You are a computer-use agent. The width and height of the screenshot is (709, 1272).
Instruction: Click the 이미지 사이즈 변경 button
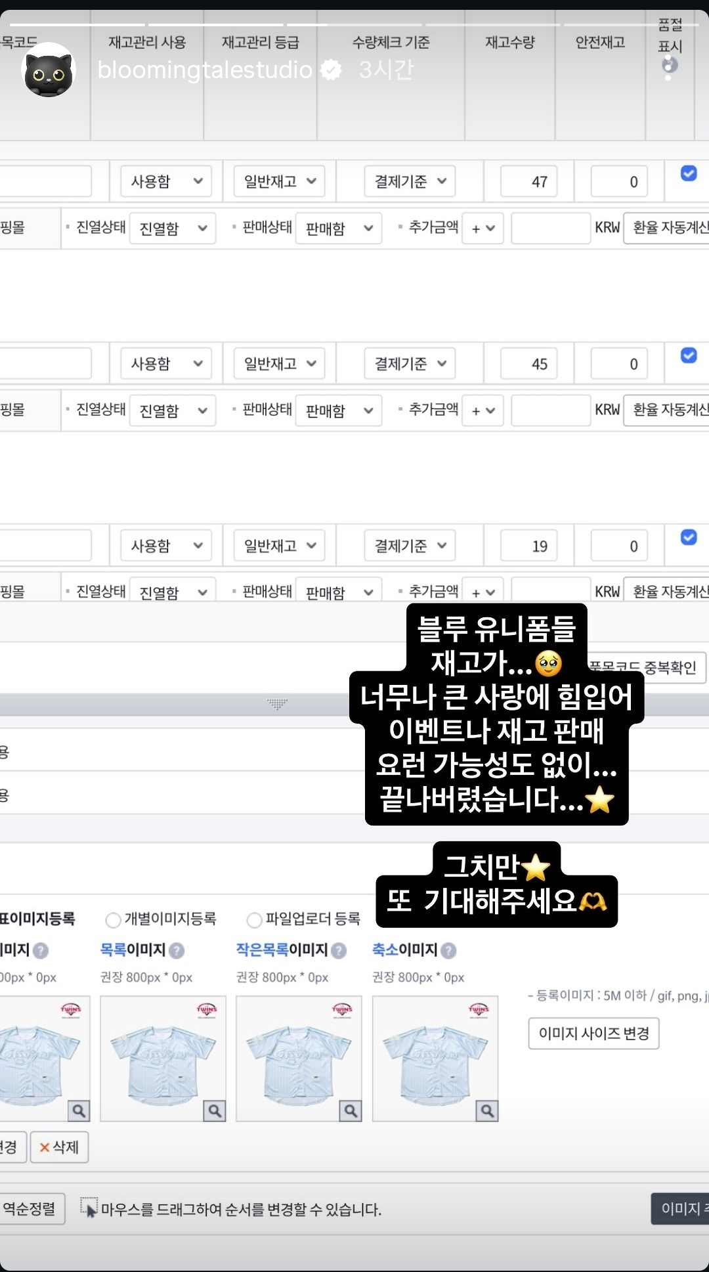(594, 1034)
